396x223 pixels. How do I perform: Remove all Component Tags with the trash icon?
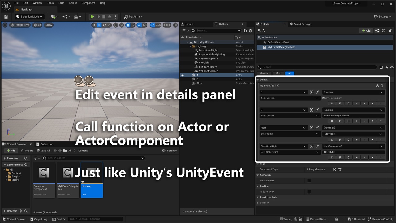[x=340, y=169]
